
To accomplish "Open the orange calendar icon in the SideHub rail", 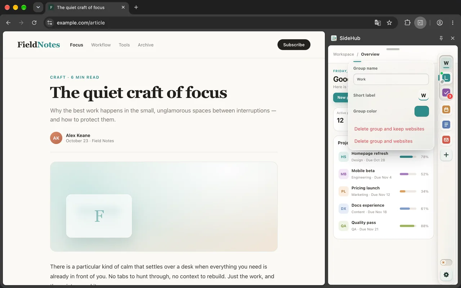I will [x=446, y=109].
